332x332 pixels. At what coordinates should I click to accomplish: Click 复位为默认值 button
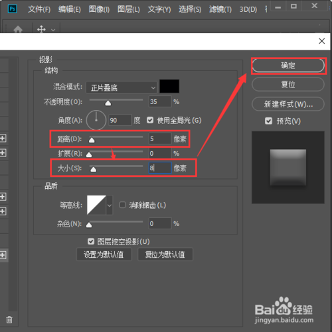[x=165, y=254]
